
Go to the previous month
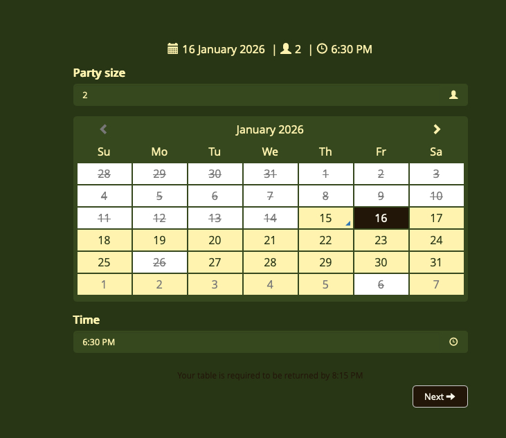(104, 129)
